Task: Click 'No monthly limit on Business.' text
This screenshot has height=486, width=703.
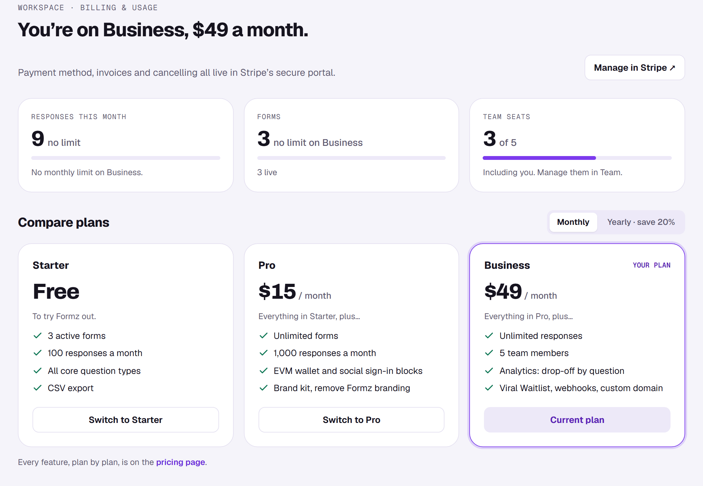Action: click(x=87, y=172)
